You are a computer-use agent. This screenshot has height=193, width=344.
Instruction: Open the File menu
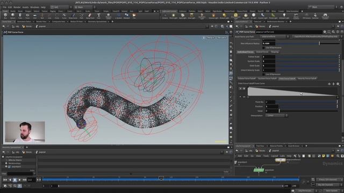(5, 7)
